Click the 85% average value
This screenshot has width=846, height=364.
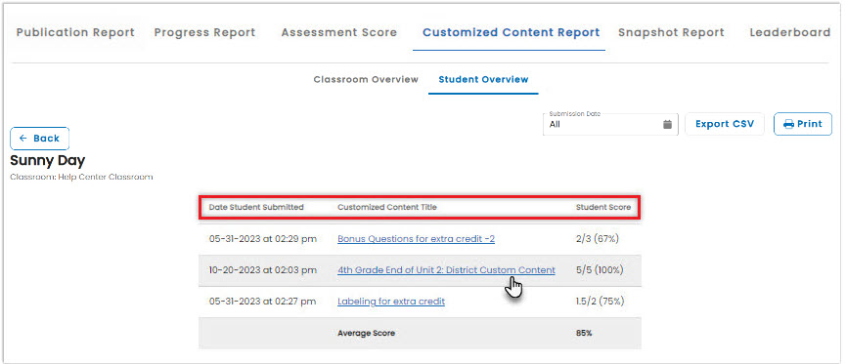coord(584,333)
